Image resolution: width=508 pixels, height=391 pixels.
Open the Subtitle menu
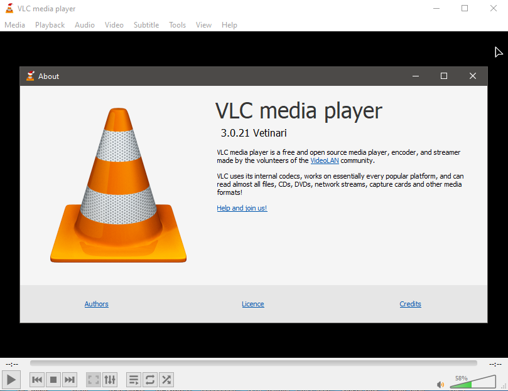(x=146, y=25)
